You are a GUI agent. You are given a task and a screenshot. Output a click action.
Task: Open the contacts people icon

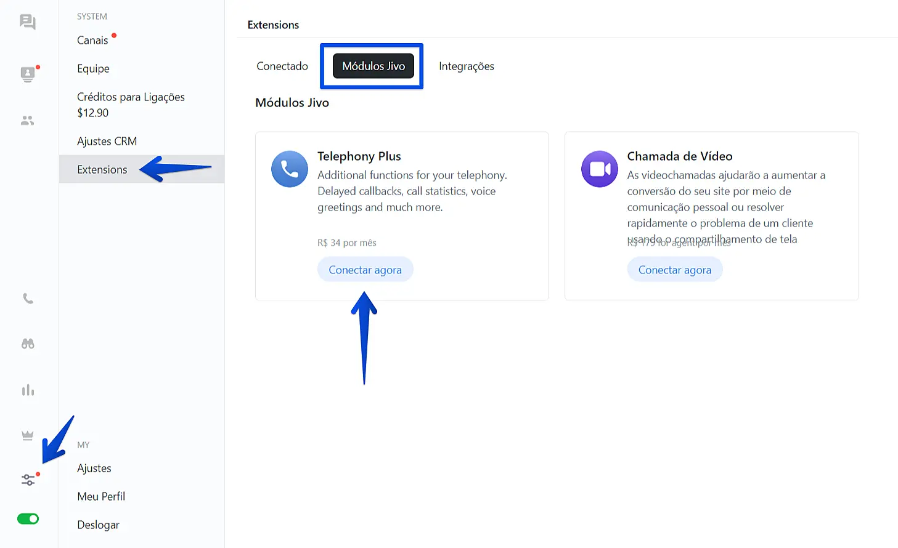(28, 121)
